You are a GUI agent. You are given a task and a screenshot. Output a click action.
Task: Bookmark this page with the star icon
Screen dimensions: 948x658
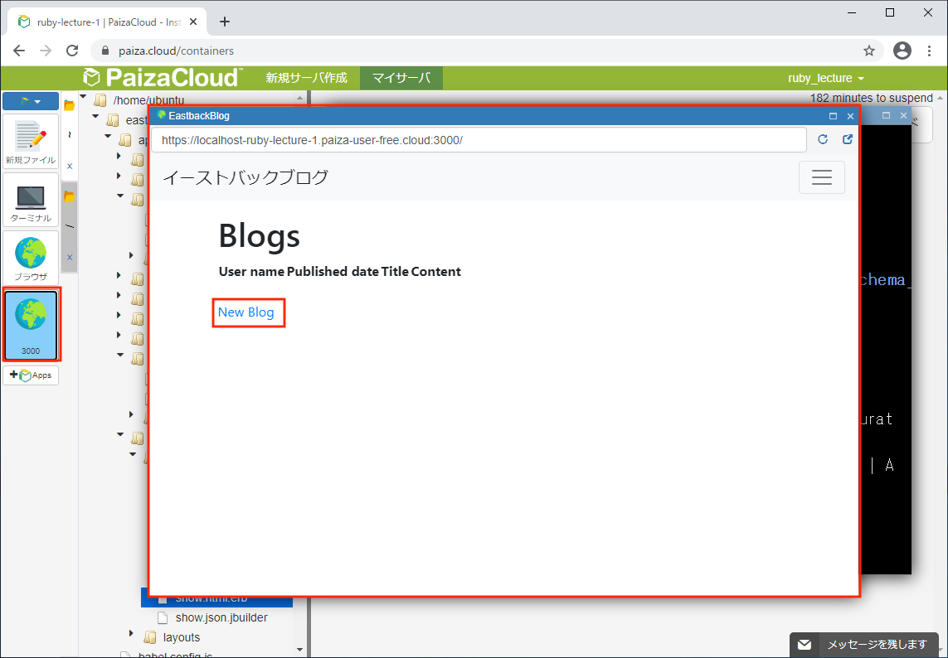[x=869, y=51]
